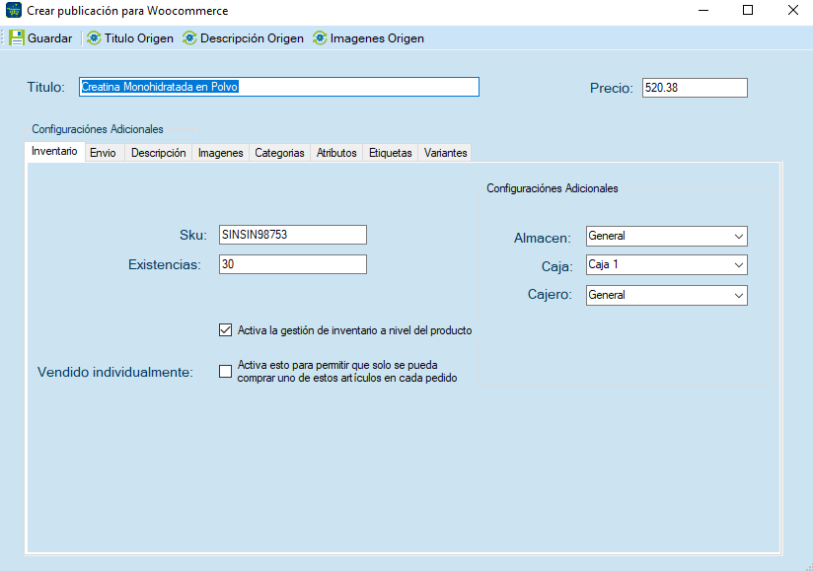Go to the Categorias tab
The image size is (813, 571).
tap(279, 153)
